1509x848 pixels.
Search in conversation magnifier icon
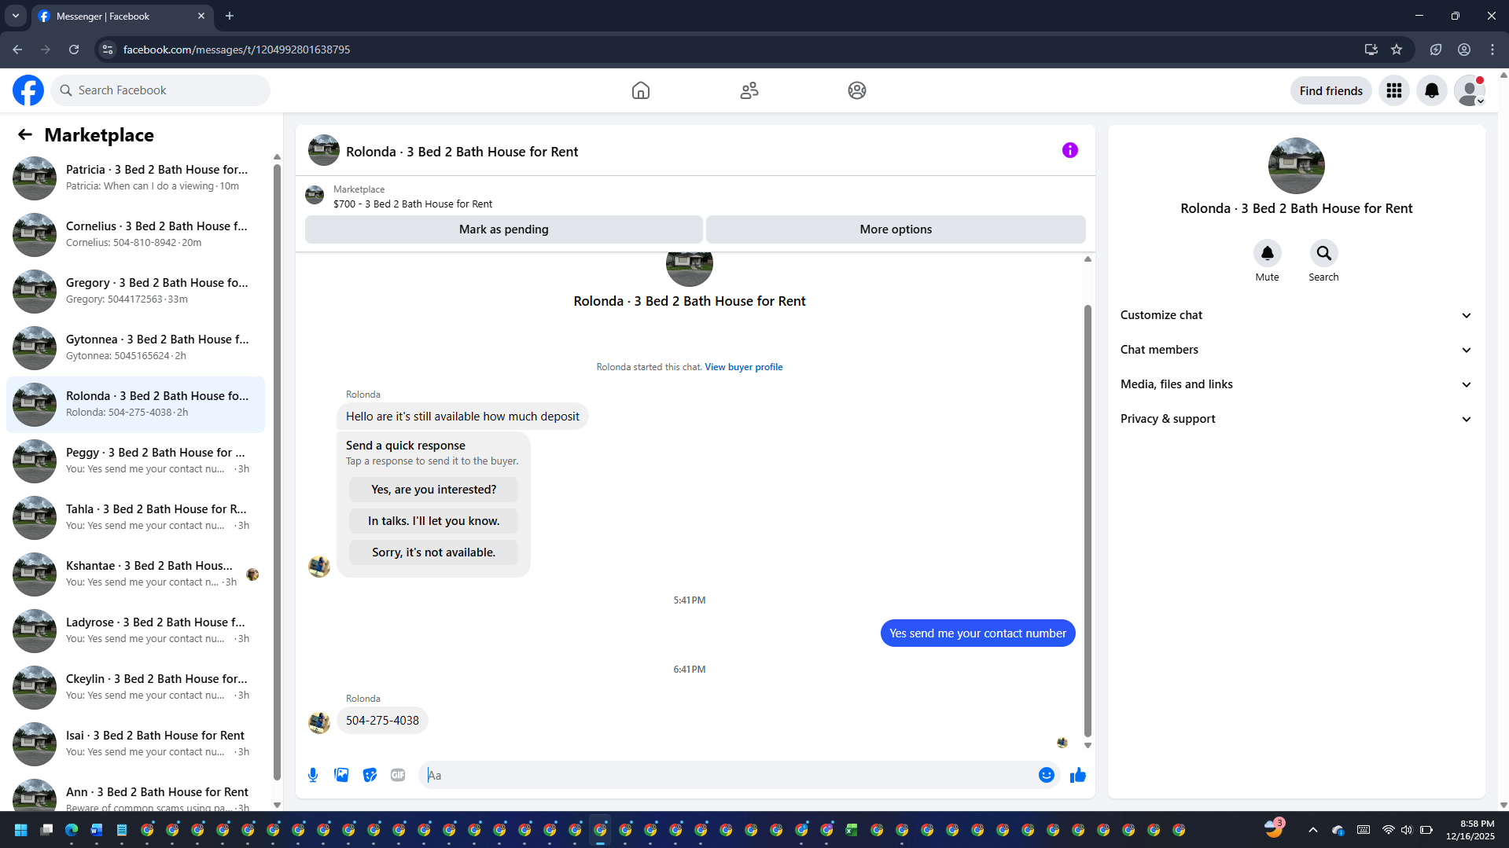[1324, 253]
